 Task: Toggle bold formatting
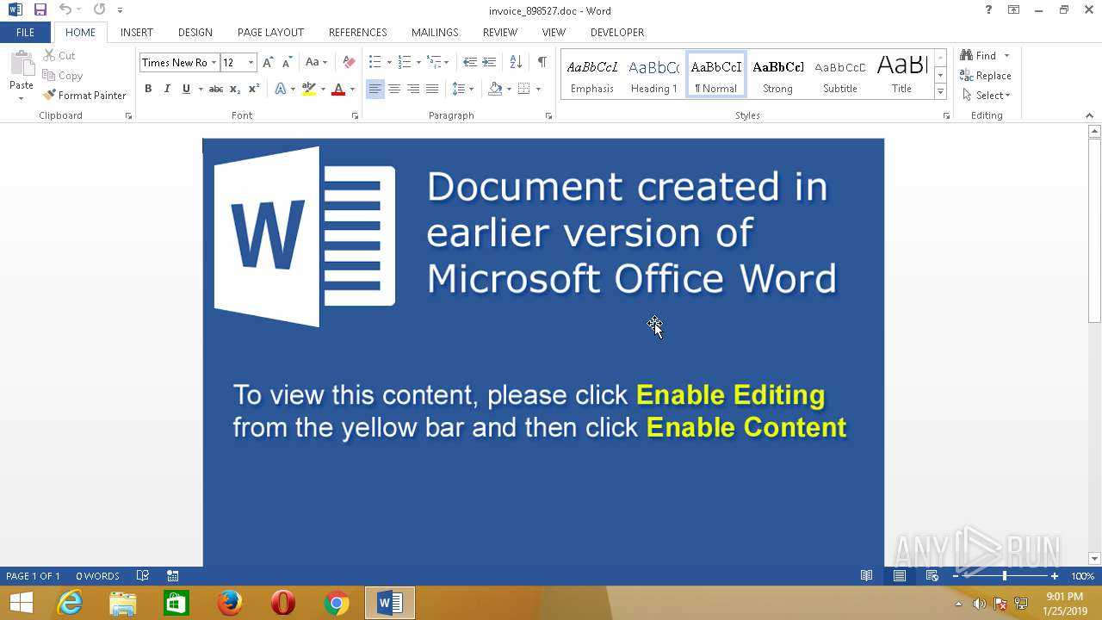click(148, 89)
